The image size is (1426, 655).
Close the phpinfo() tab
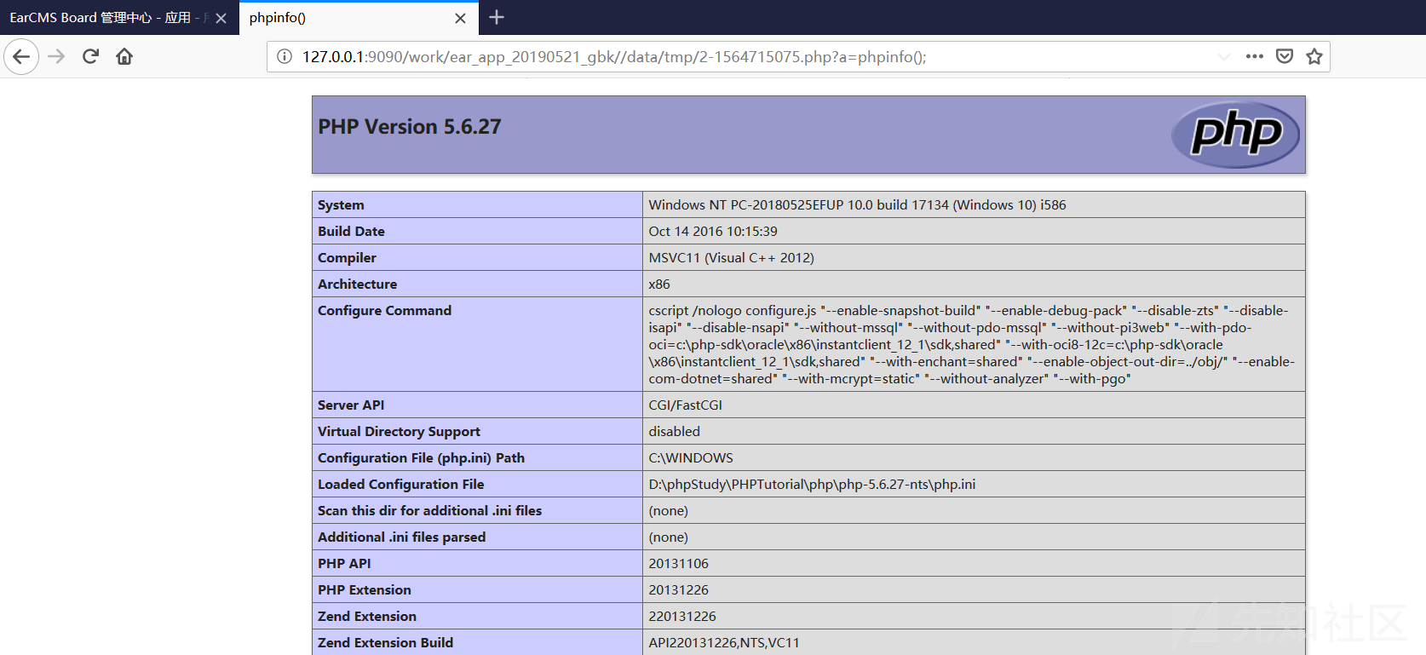tap(460, 18)
